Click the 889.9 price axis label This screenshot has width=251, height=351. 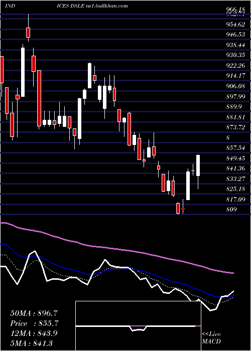(x=234, y=107)
